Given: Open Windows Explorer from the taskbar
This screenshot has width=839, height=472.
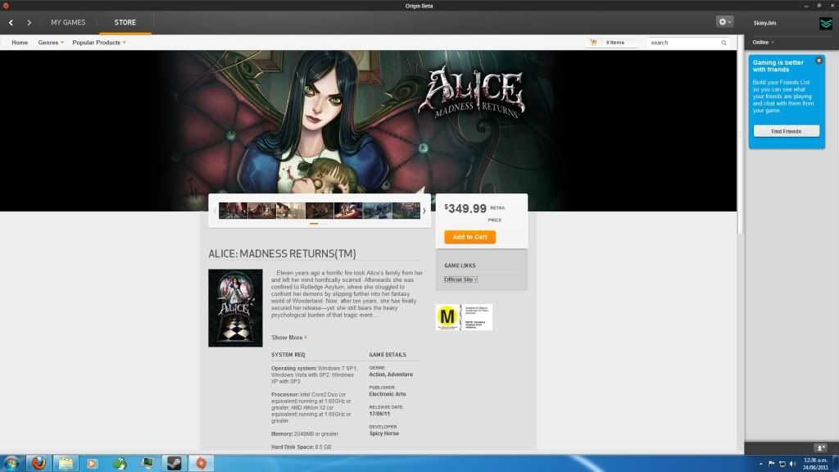Looking at the screenshot, I should [x=66, y=463].
